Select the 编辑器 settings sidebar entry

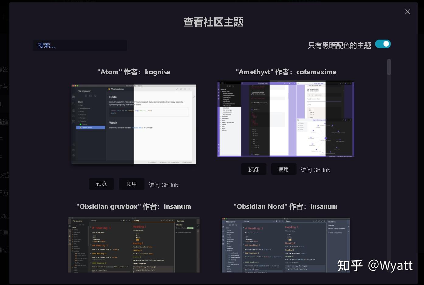pyautogui.click(x=4, y=69)
